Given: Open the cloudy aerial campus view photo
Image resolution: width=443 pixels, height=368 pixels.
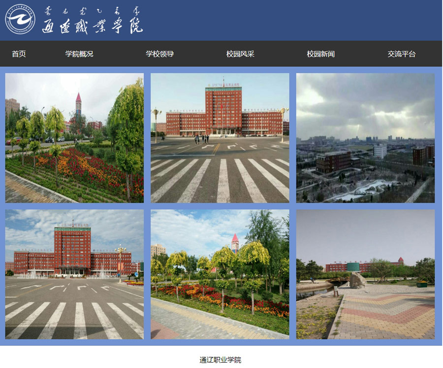Looking at the screenshot, I should pyautogui.click(x=365, y=138).
